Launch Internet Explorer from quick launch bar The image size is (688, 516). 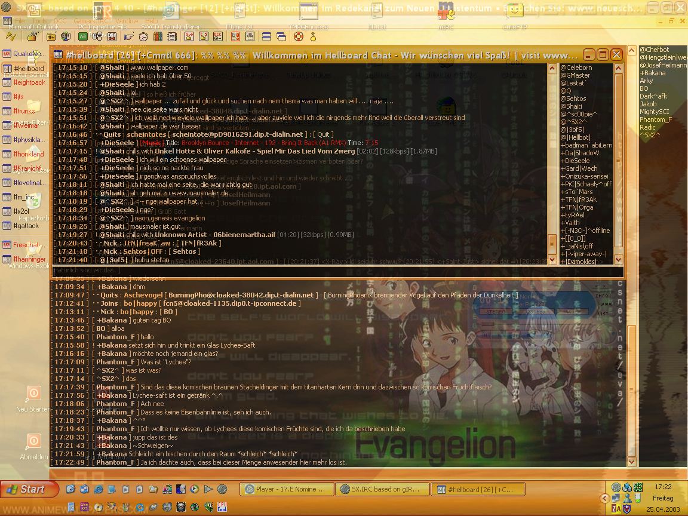point(98,489)
